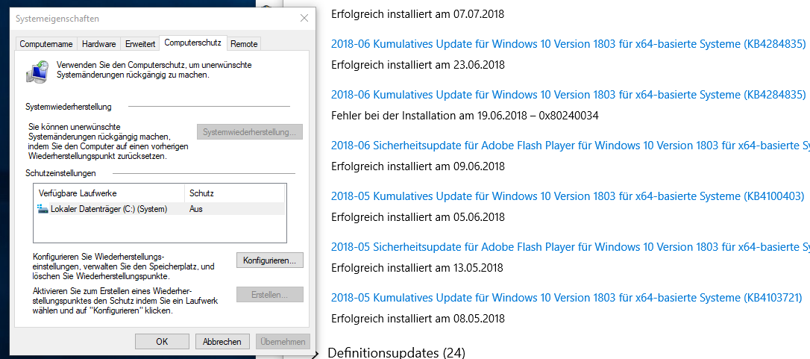
Task: Open 2018-06 Adobe Flash Player security update link
Action: (571, 146)
